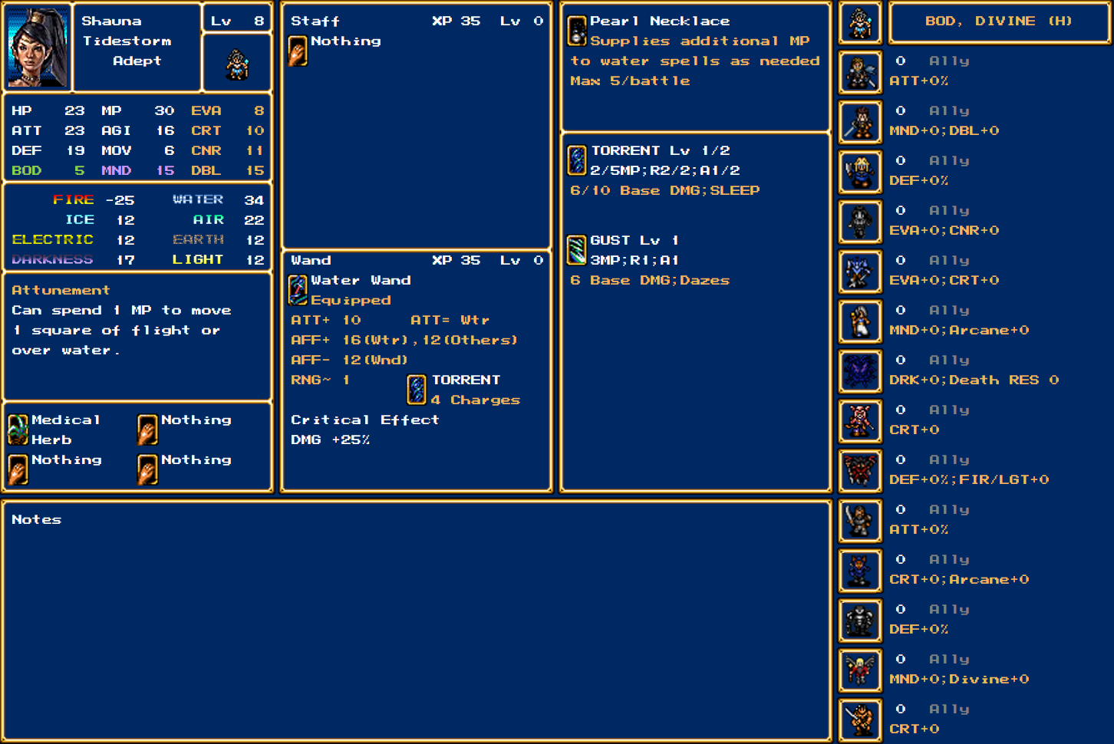This screenshot has height=744, width=1114.
Task: Choose the ally icon with CRT+0;Arcane+0
Action: pyautogui.click(x=859, y=571)
